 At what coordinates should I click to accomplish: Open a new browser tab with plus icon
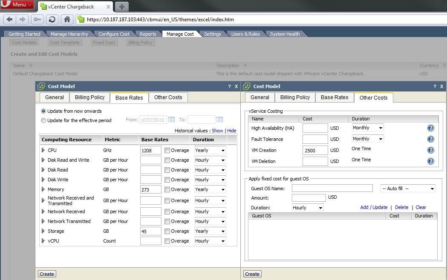pos(121,6)
